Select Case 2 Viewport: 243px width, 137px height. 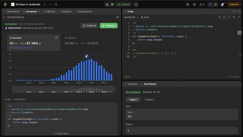click(149, 100)
